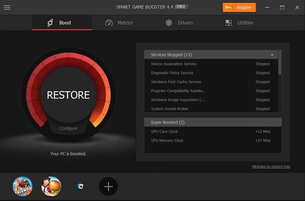
Task: Click the Services Stopped (13) header
Action: [x=211, y=55]
